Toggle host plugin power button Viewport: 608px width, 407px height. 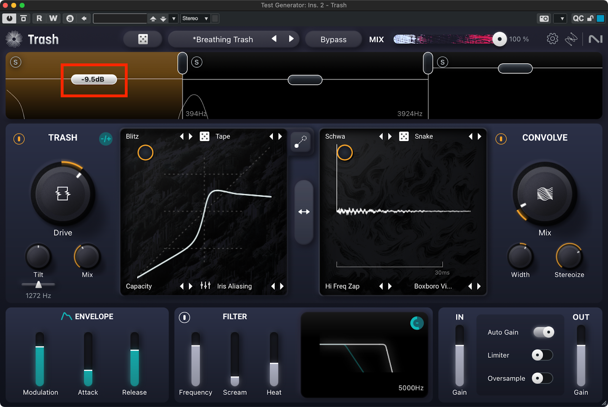(9, 19)
